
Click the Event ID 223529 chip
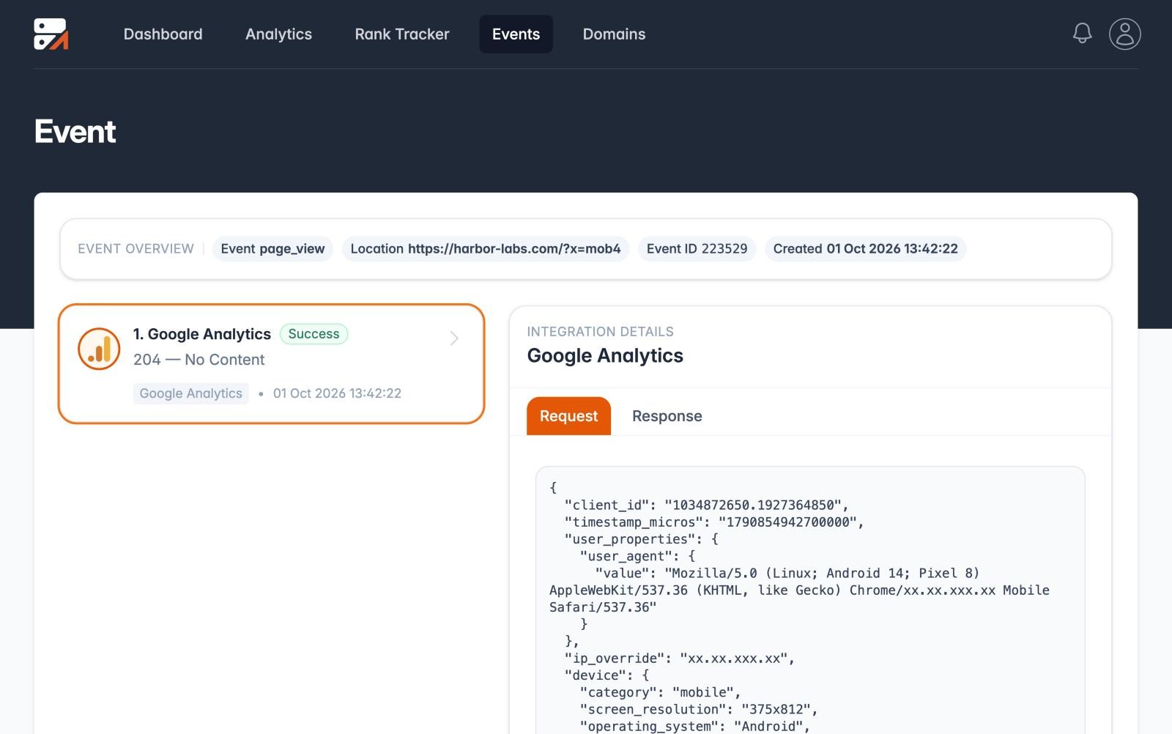[697, 249]
